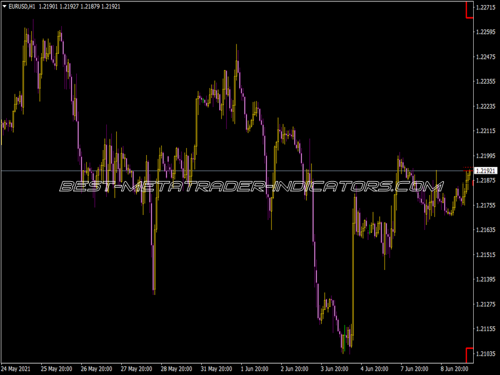Click the current price label 1.21921
This screenshot has width=500, height=375.
click(x=486, y=171)
